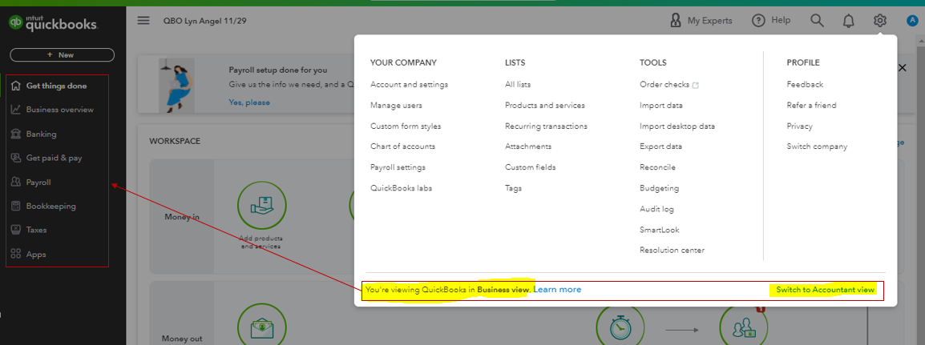Click the Yes, please link
Viewport: 925px width, 345px height.
coord(249,102)
